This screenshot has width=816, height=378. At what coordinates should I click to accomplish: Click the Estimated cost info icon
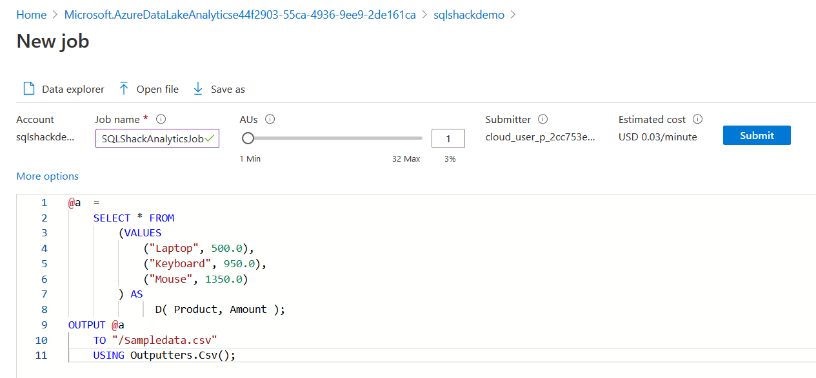click(697, 119)
